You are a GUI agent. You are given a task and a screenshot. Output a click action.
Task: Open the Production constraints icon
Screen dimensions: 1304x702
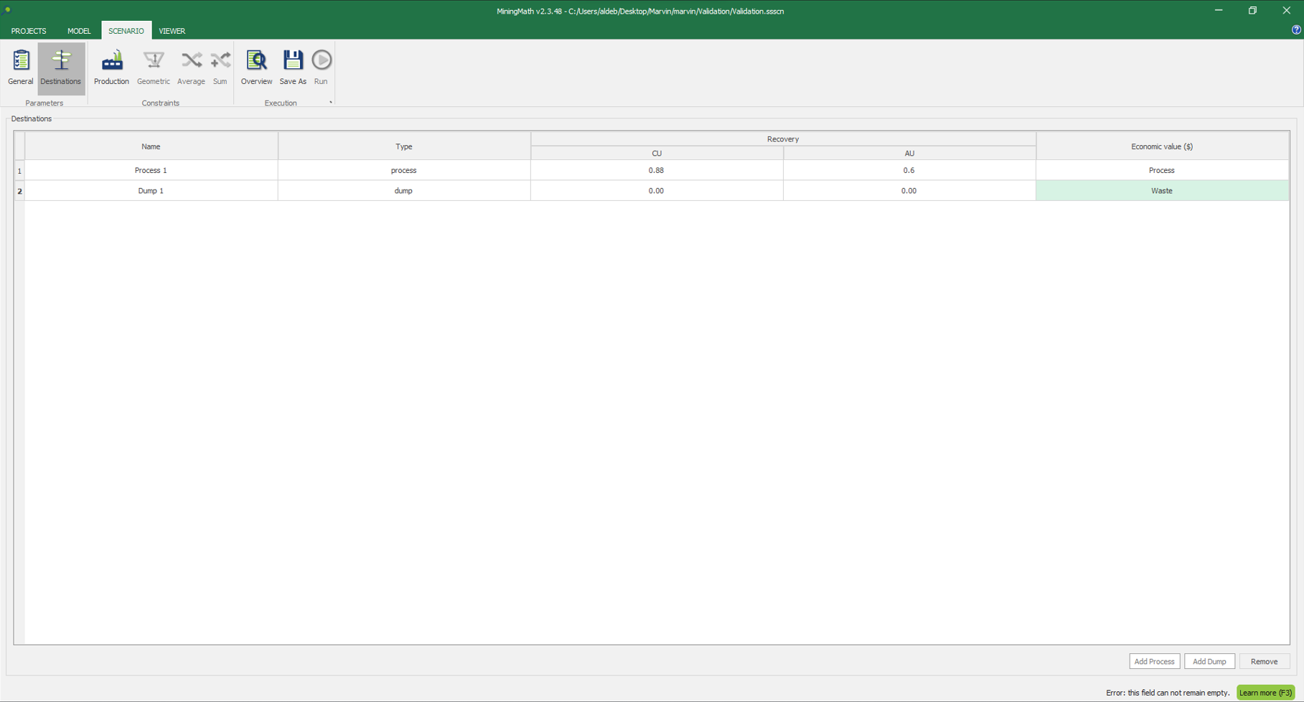pyautogui.click(x=111, y=67)
